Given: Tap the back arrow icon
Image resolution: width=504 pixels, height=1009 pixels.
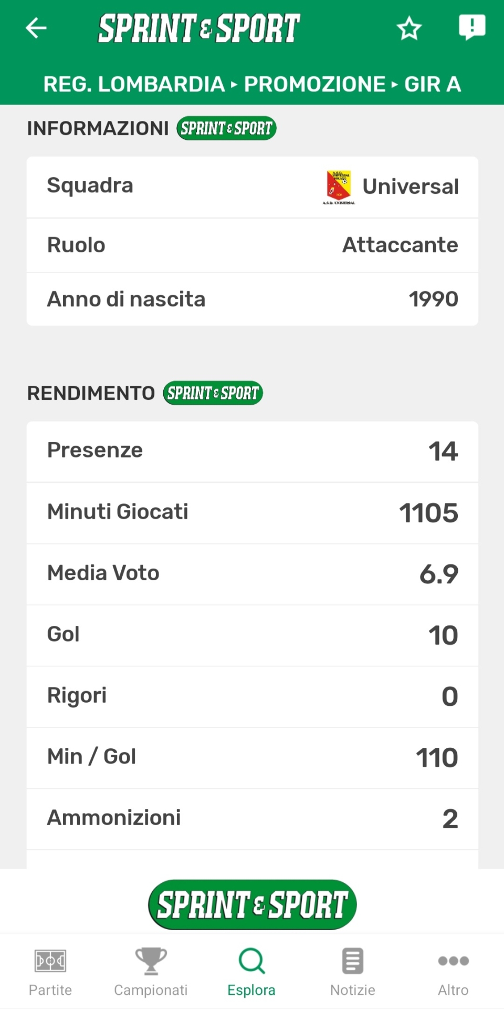Looking at the screenshot, I should click(x=36, y=28).
